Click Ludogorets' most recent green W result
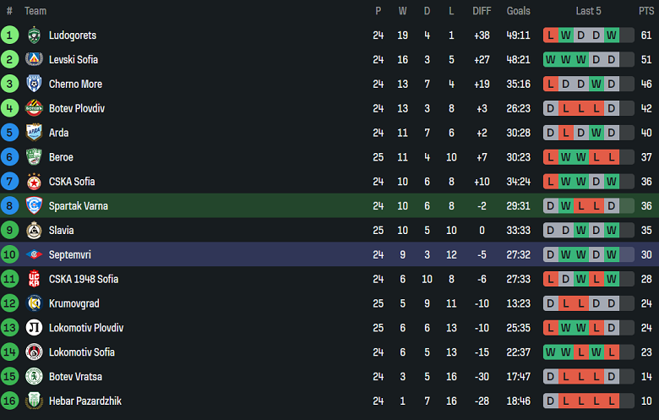Screen dimensions: 659x420 [x=612, y=35]
